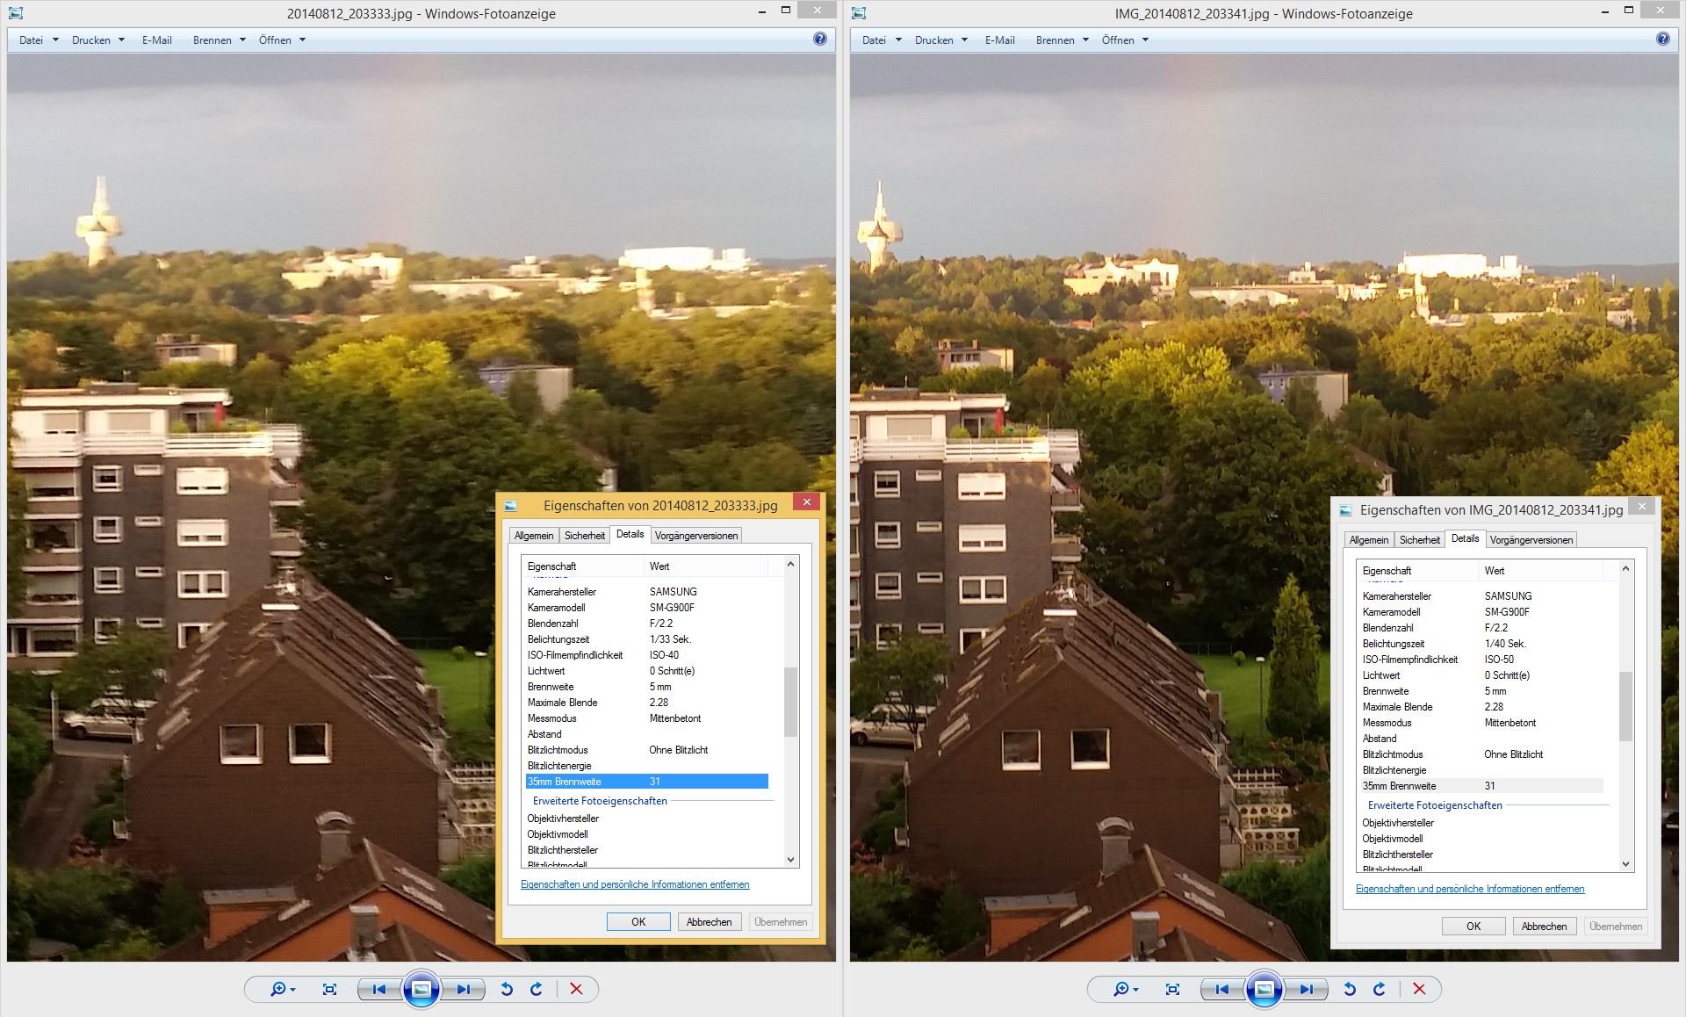Image resolution: width=1686 pixels, height=1017 pixels.
Task: Select Blitzlichtmodus row in right dialog
Action: (x=1482, y=754)
